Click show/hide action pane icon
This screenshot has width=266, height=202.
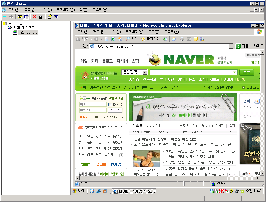click(56, 17)
